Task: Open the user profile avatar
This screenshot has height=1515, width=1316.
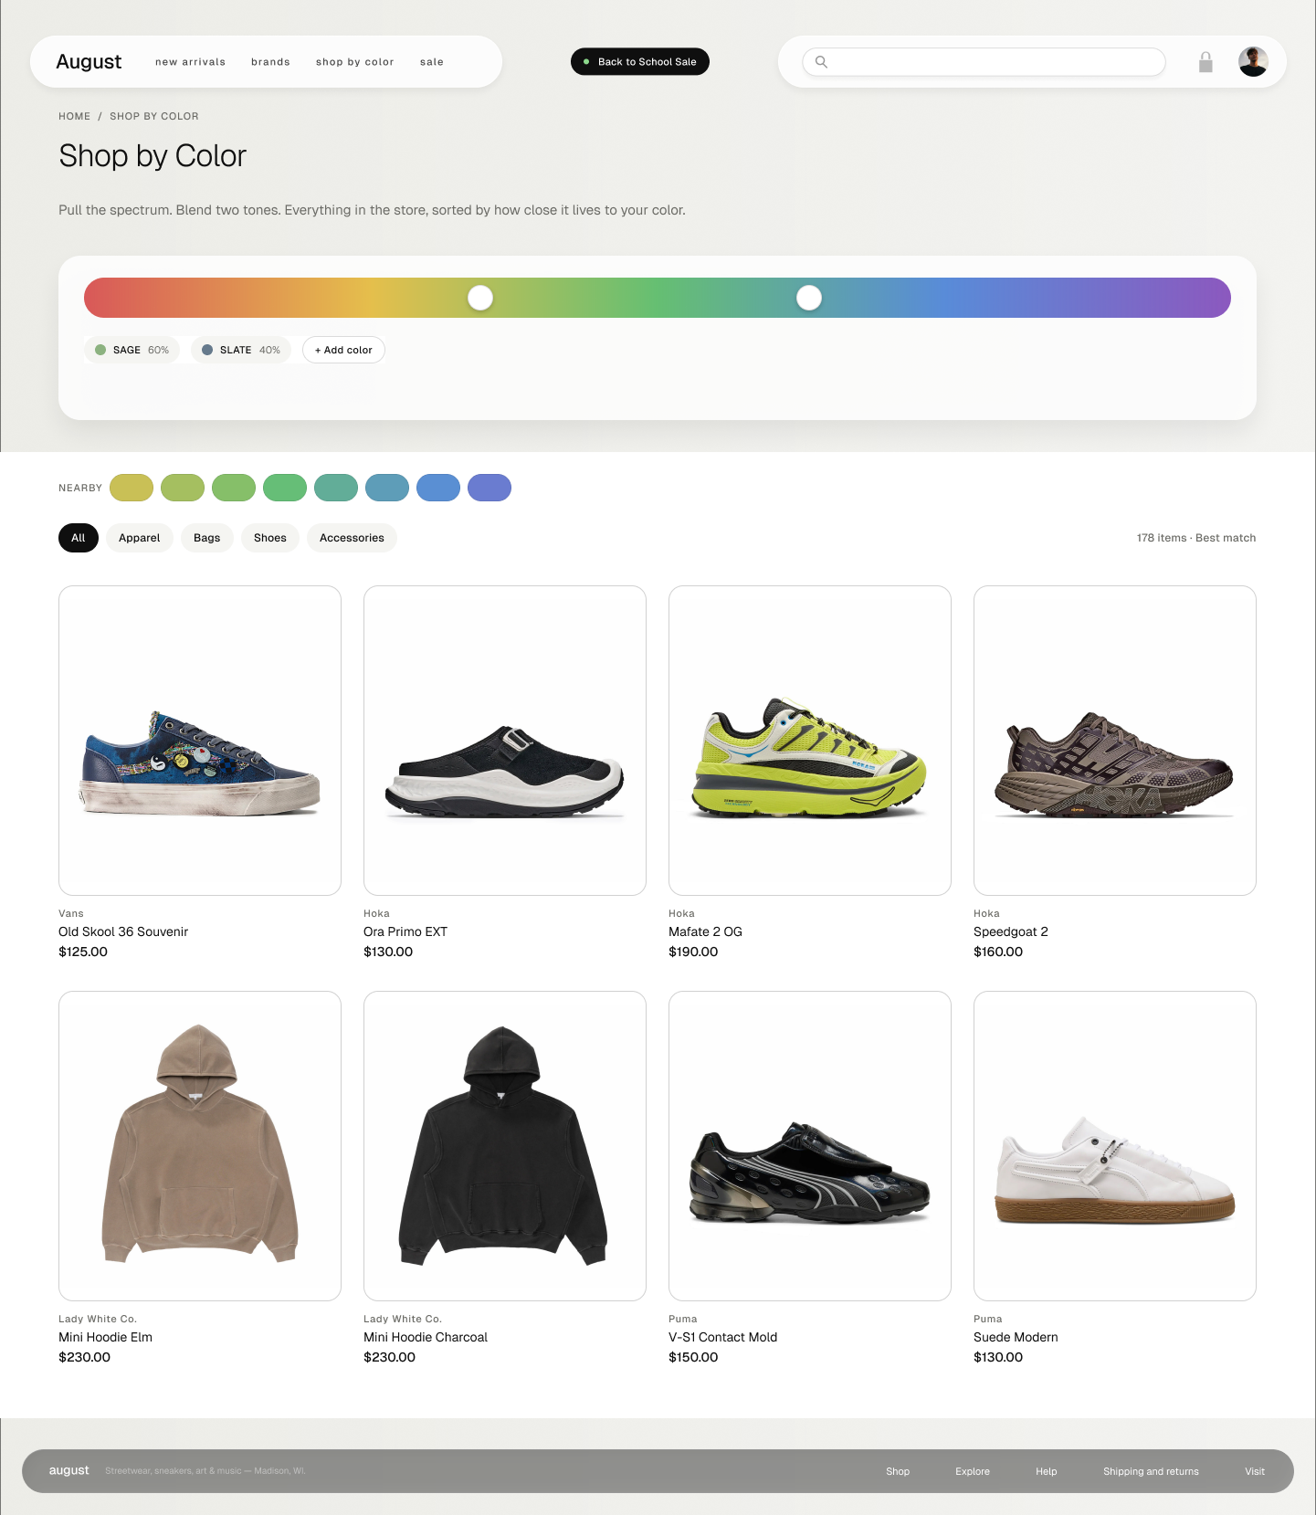Action: 1253,62
